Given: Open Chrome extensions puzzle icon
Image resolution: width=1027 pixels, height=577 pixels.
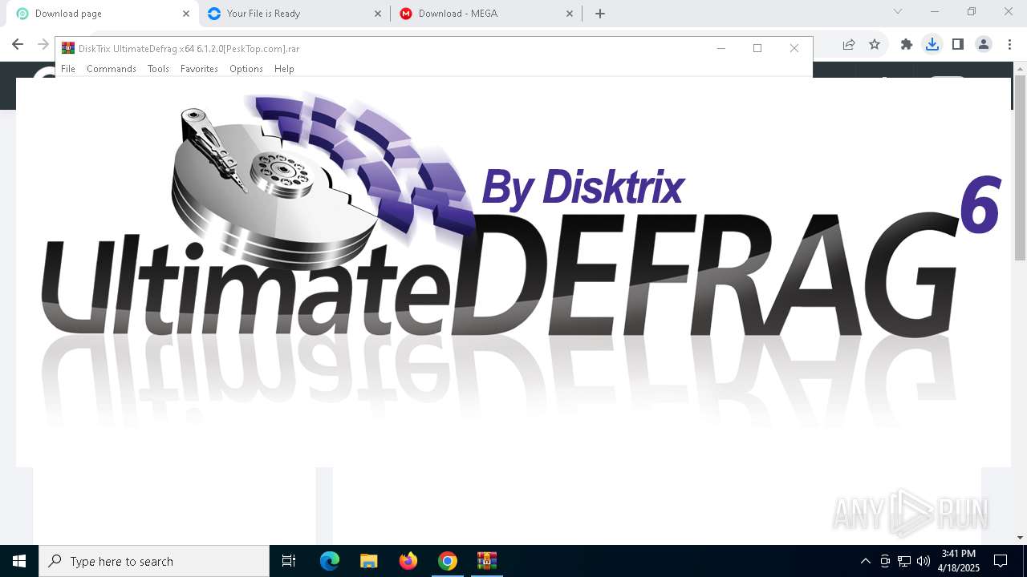Looking at the screenshot, I should click(907, 45).
